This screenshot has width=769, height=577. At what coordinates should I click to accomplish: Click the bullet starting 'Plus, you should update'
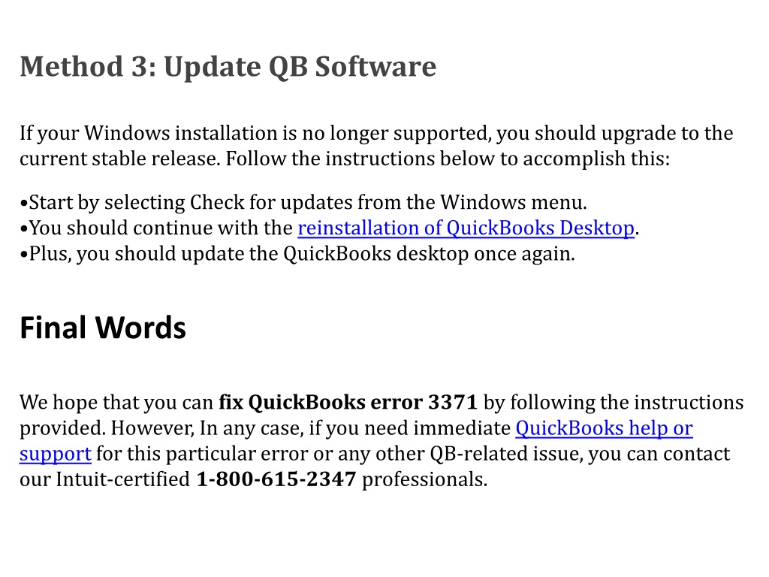coord(297,254)
